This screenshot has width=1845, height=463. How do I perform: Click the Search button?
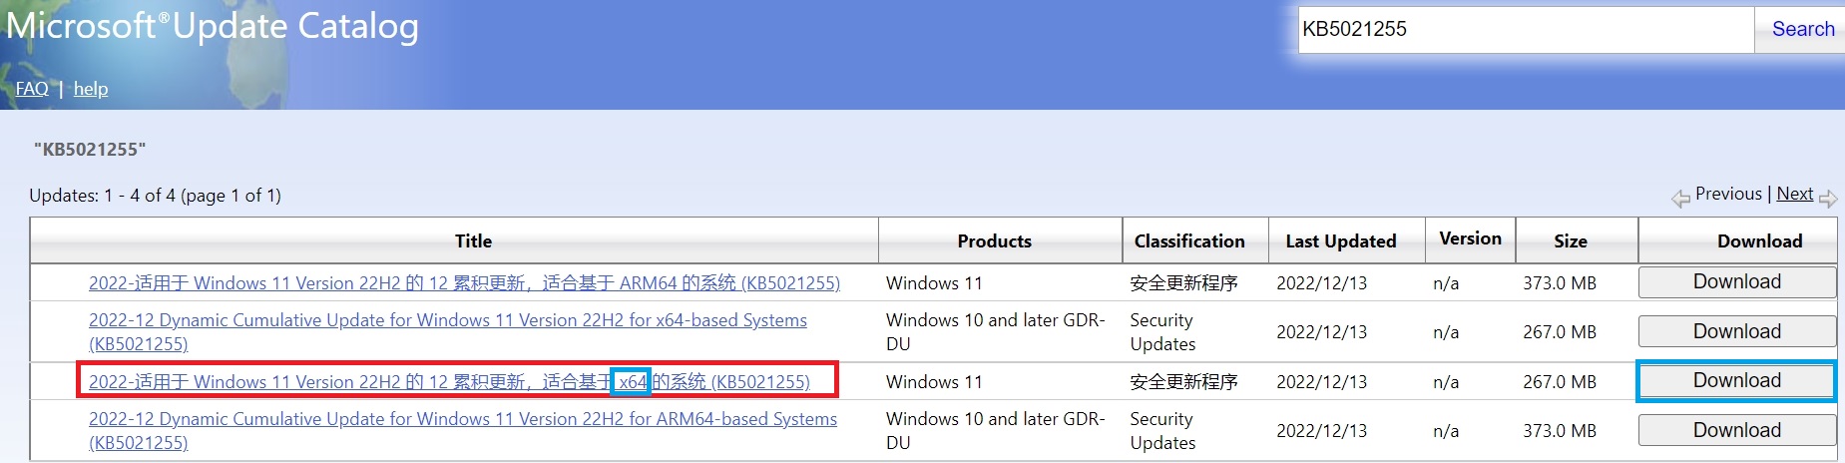tap(1802, 29)
